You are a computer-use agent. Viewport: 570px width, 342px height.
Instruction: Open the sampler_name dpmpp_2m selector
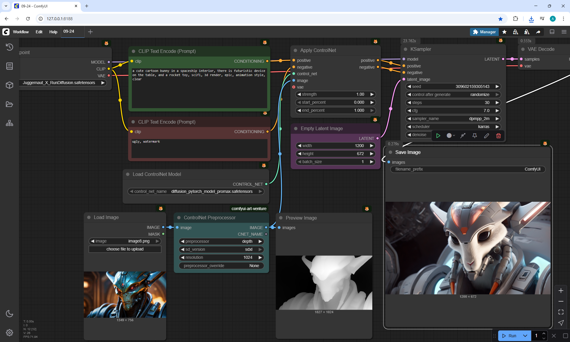coord(453,119)
